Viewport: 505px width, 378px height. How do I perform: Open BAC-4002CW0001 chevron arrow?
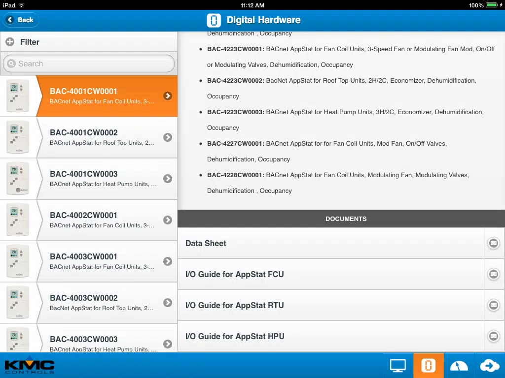tap(168, 220)
